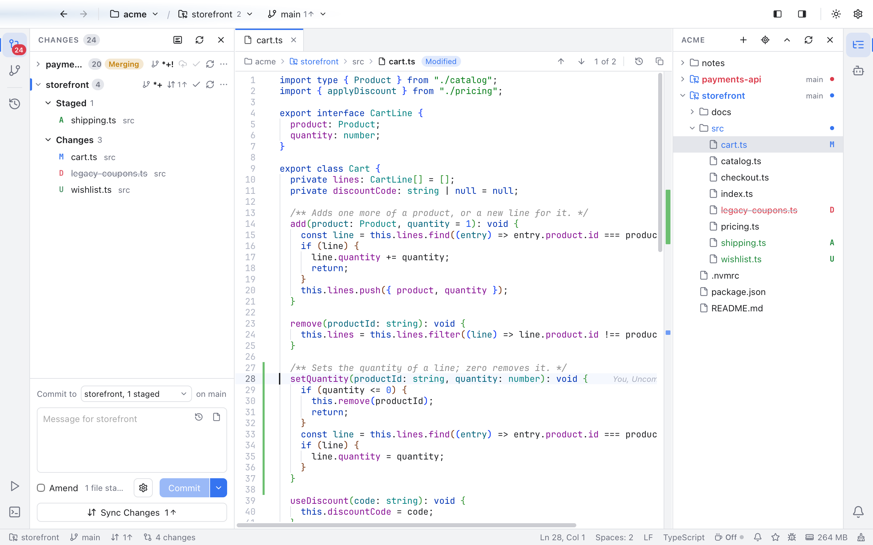Open the acme workspace dropdown
This screenshot has height=545, width=873.
coord(134,14)
